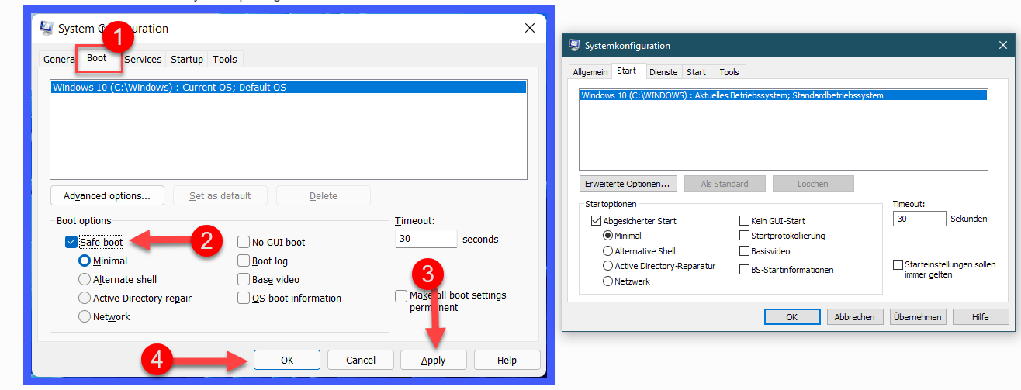Screen dimensions: 1021x390
Task: Click the Timeout Sekunden input field
Action: [x=919, y=219]
